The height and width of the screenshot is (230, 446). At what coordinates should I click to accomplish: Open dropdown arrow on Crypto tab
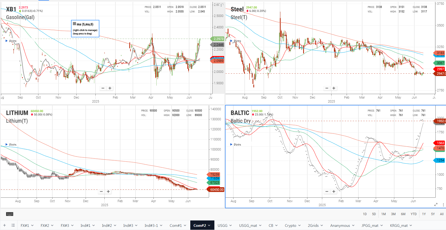(299, 225)
